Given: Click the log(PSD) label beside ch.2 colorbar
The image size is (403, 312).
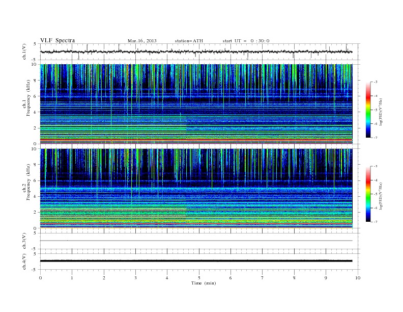Looking at the screenshot, I should tap(381, 196).
